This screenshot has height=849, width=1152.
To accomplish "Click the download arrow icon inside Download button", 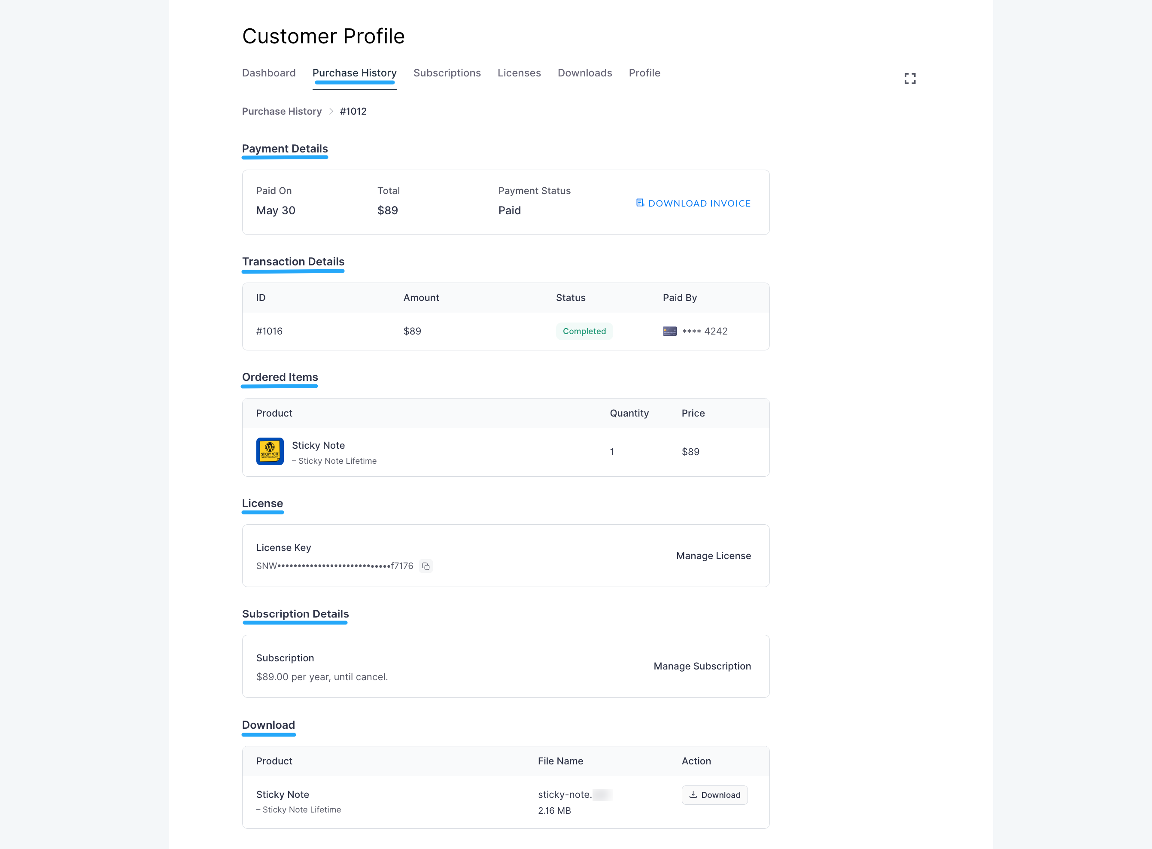I will click(x=694, y=794).
